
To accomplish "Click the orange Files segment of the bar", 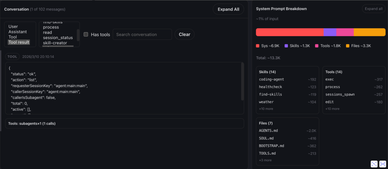I will tap(369, 32).
